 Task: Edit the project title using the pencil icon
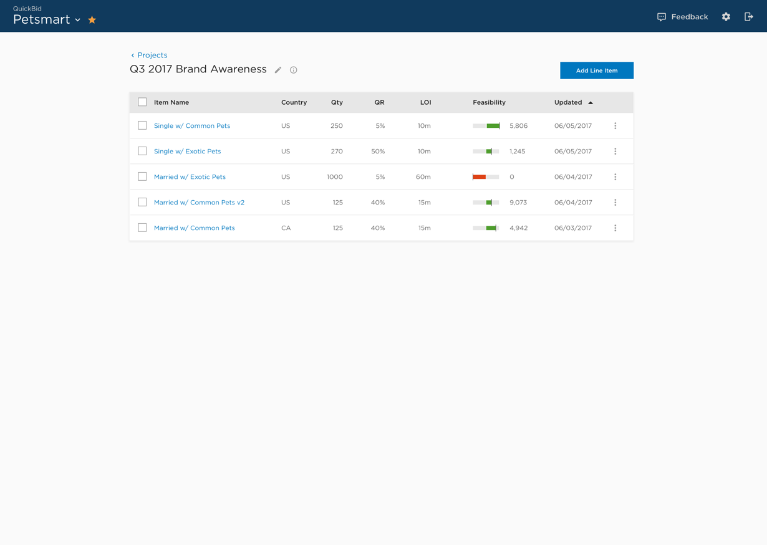point(277,70)
